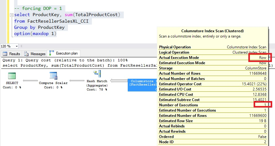275x146 pixels.
Task: Click the SELECT operator icon in plan
Action: click(x=12, y=76)
